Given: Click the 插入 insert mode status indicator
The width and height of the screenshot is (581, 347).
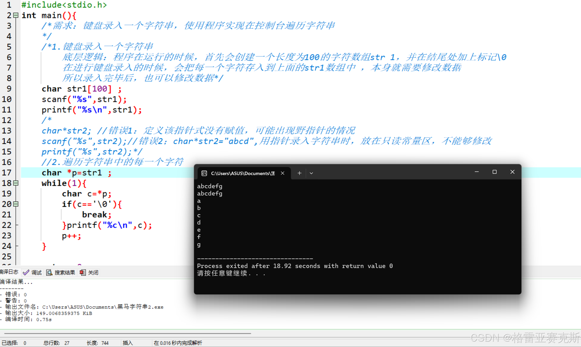Looking at the screenshot, I should tap(128, 343).
